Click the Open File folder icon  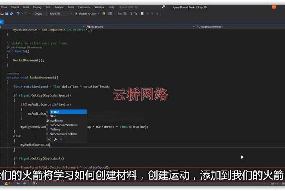point(2,13)
